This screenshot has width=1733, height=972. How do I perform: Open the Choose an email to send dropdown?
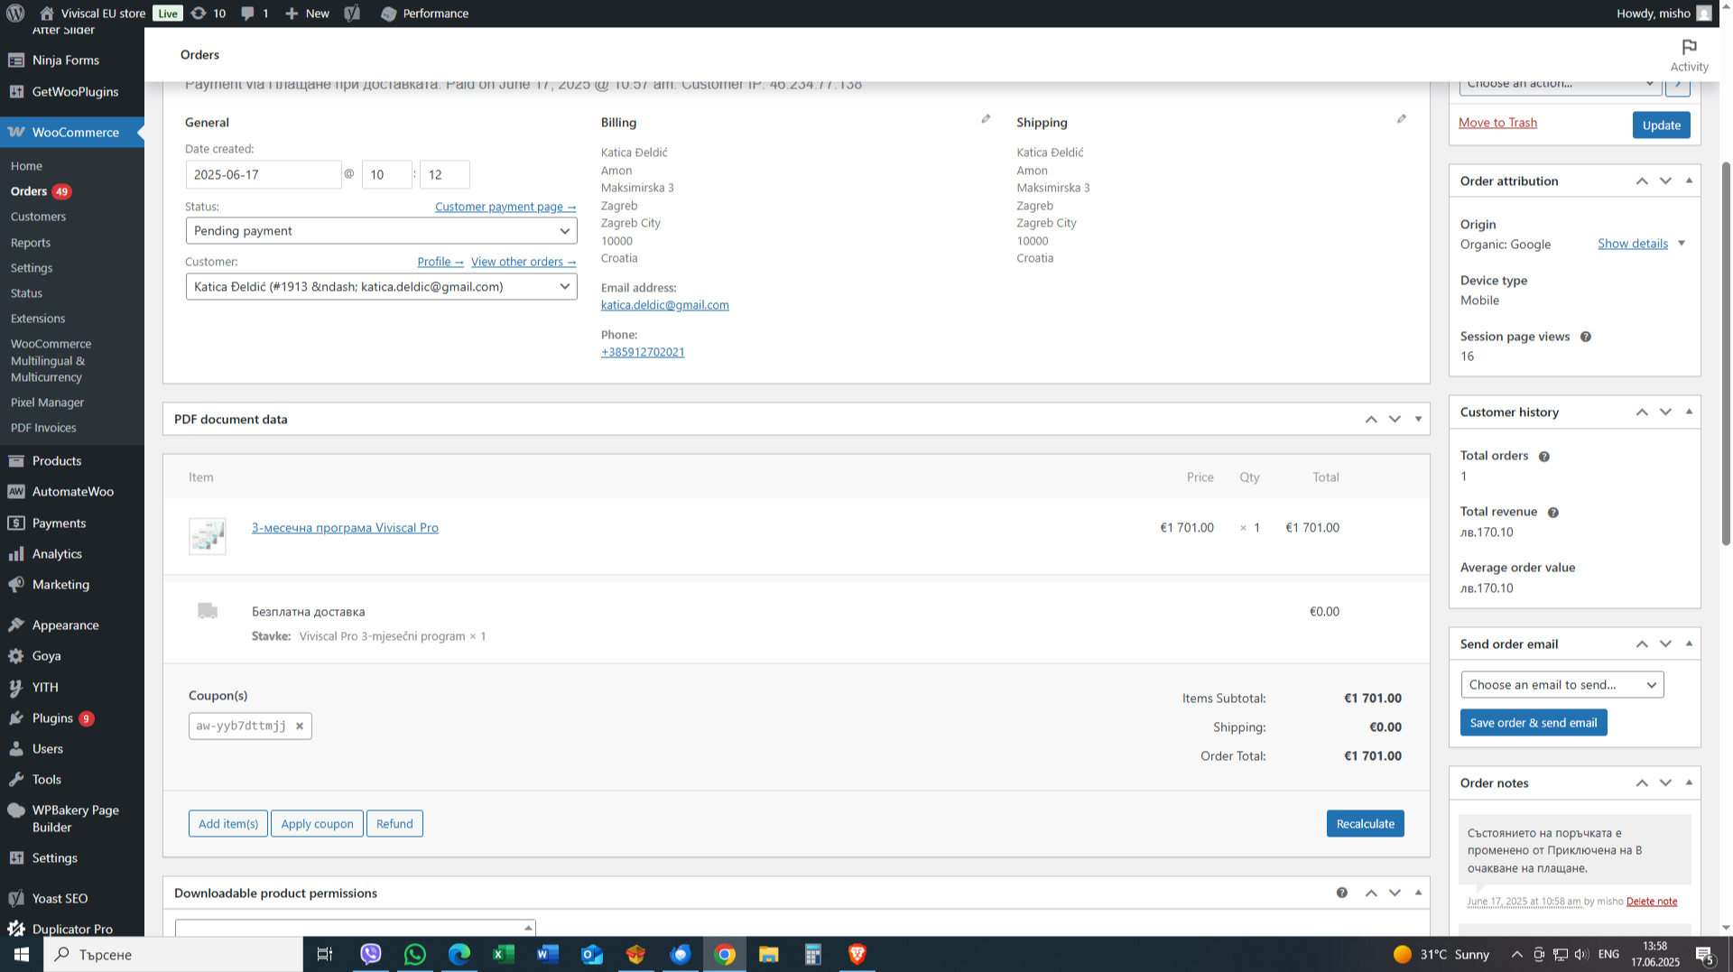tap(1562, 685)
